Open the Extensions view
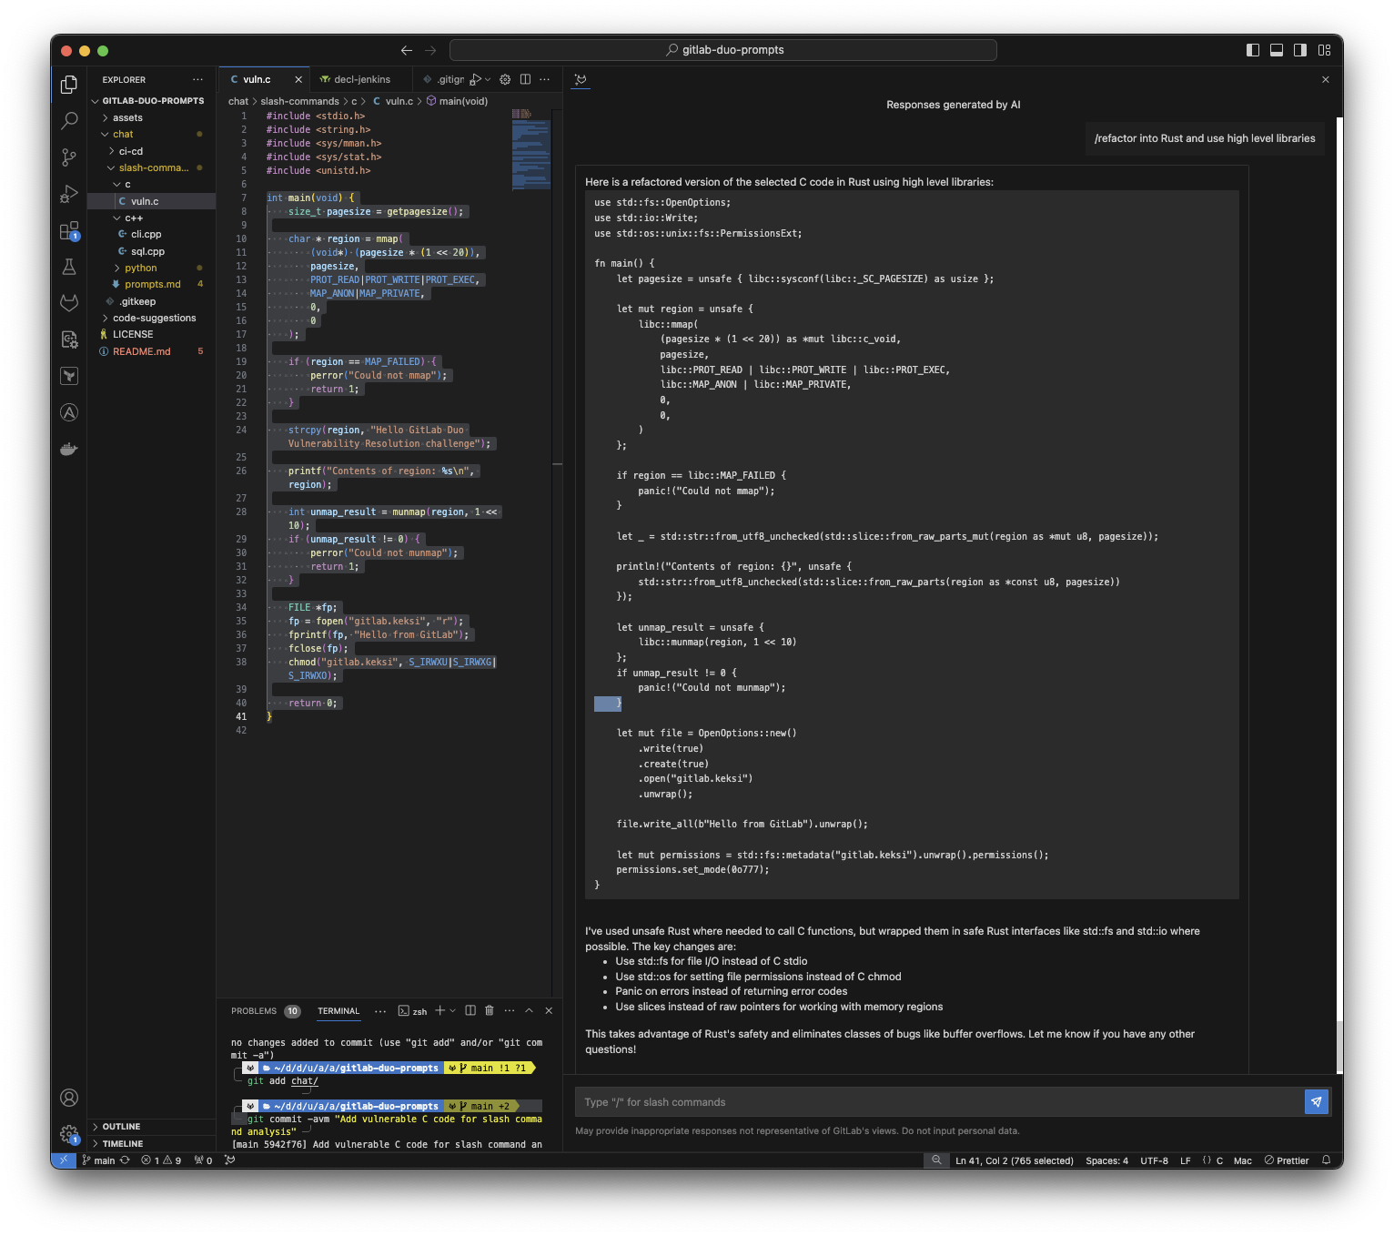1394x1236 pixels. [x=69, y=231]
